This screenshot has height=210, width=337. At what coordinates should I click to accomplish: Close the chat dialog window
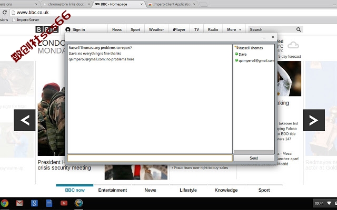coord(273,37)
